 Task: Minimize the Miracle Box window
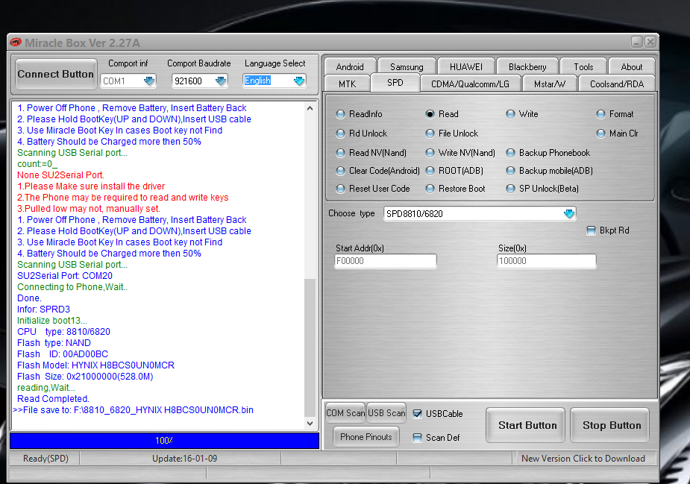[637, 43]
